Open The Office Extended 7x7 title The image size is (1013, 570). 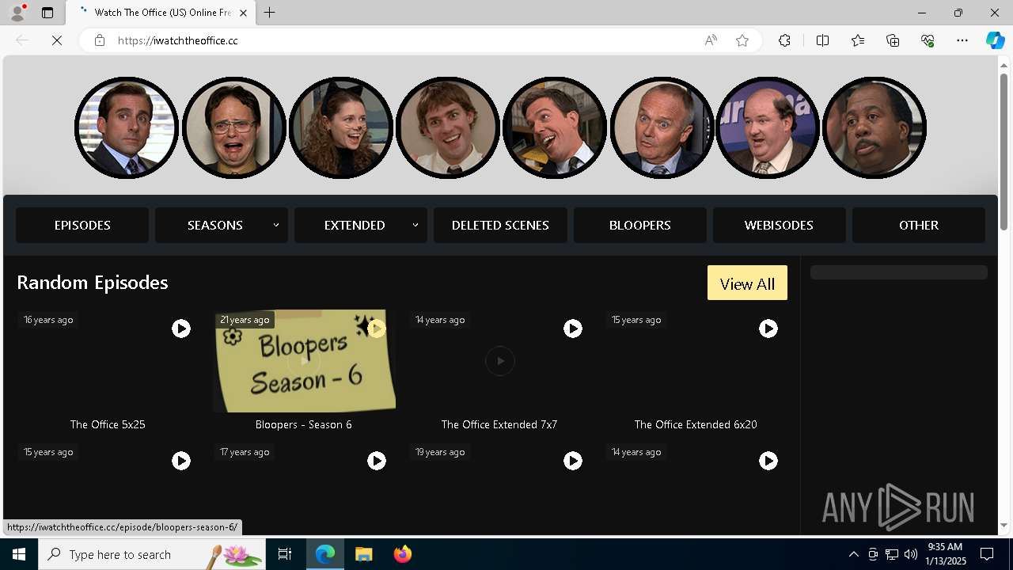(x=499, y=424)
